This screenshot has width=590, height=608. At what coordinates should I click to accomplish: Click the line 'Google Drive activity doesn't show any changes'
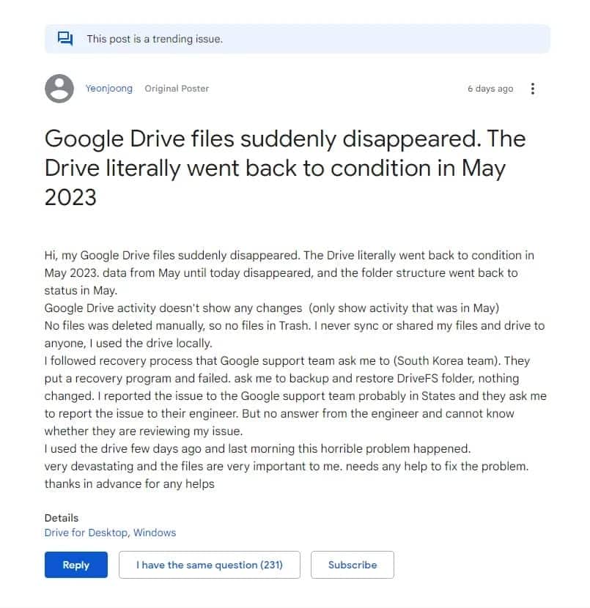tap(271, 308)
